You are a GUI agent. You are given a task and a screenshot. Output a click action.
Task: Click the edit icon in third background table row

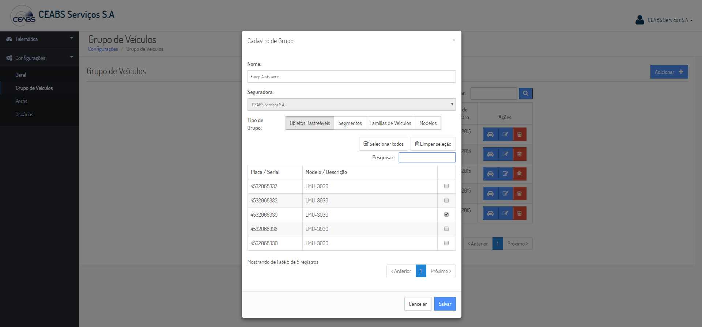(x=505, y=174)
